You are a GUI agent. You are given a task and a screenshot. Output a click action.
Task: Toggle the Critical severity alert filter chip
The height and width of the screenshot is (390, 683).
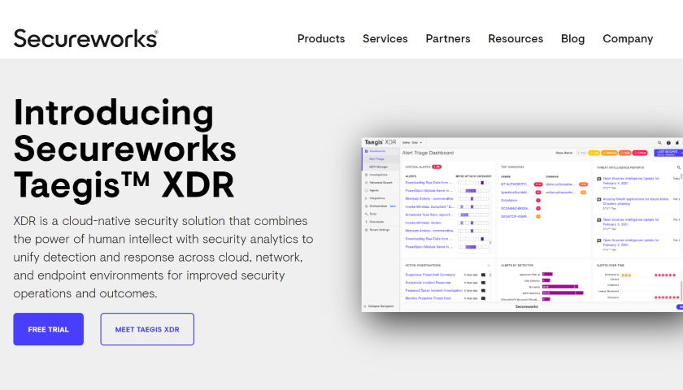click(x=640, y=153)
